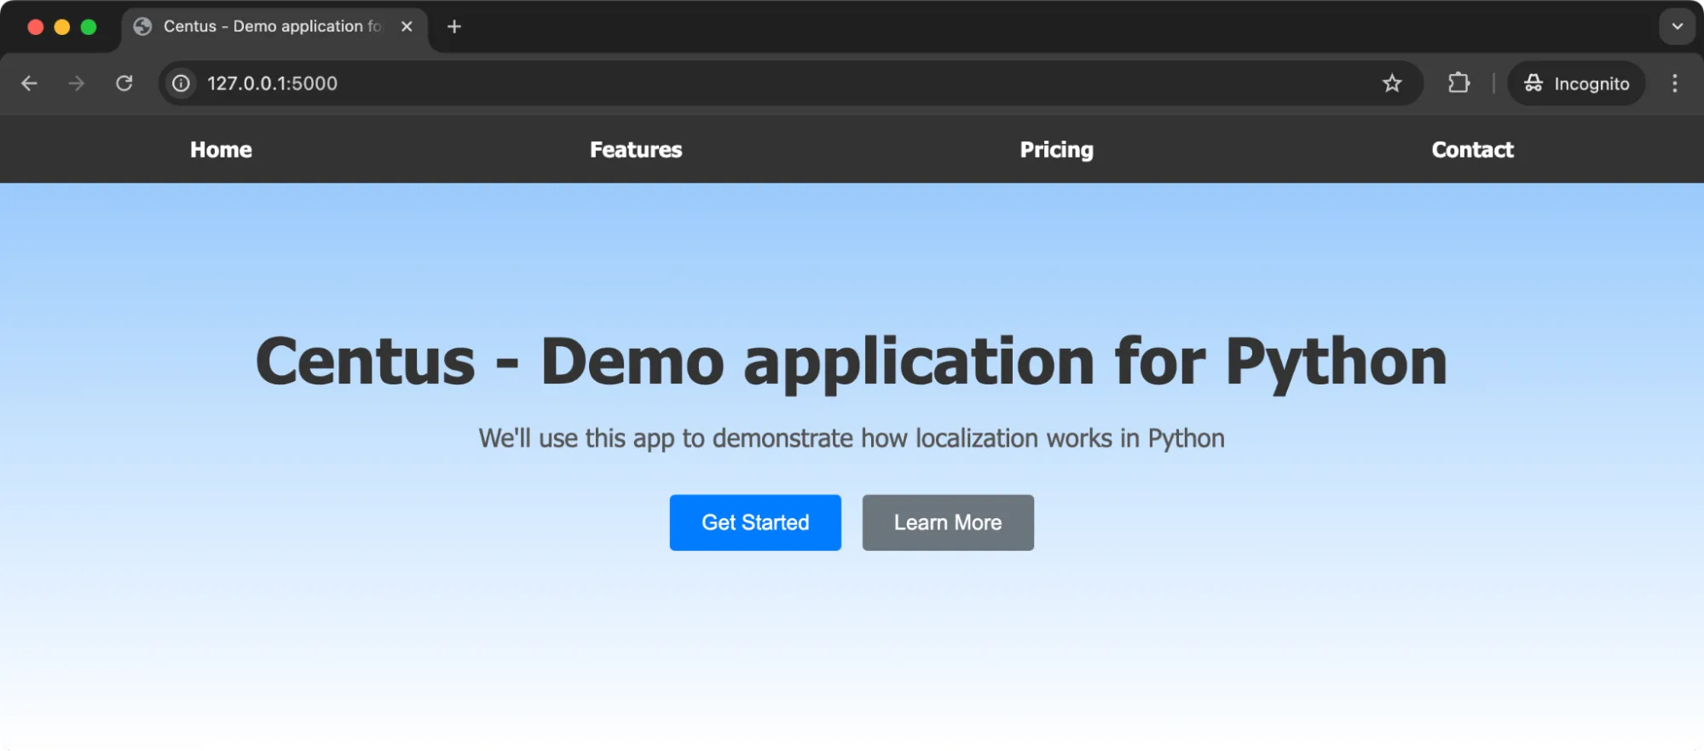Go back with the browser back arrow
The height and width of the screenshot is (751, 1704).
30,84
